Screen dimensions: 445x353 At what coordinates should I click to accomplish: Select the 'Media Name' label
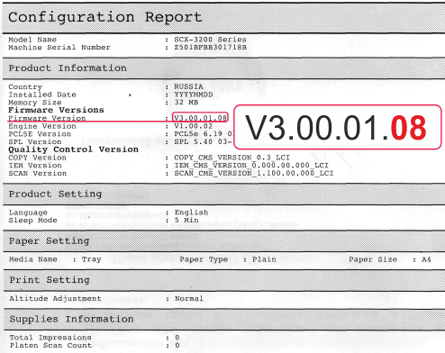[x=33, y=259]
